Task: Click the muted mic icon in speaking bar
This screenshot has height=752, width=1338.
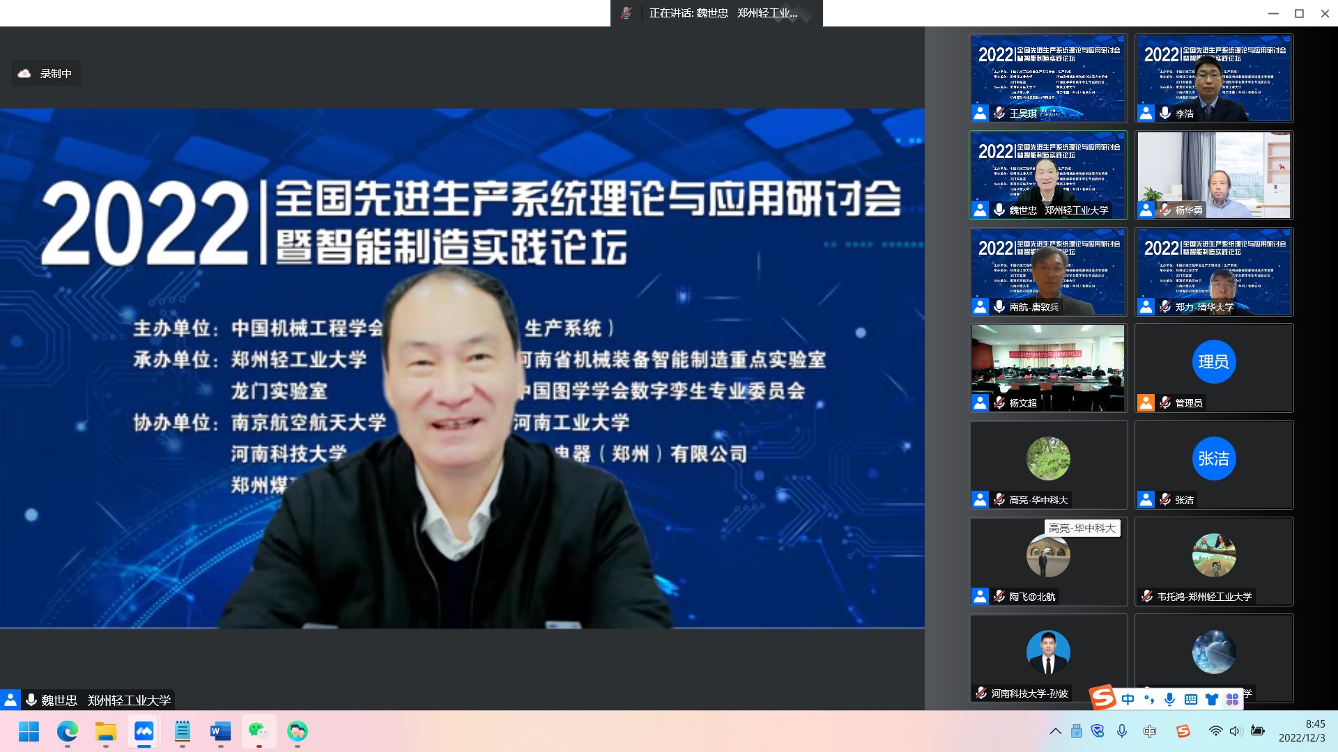Action: click(x=626, y=13)
